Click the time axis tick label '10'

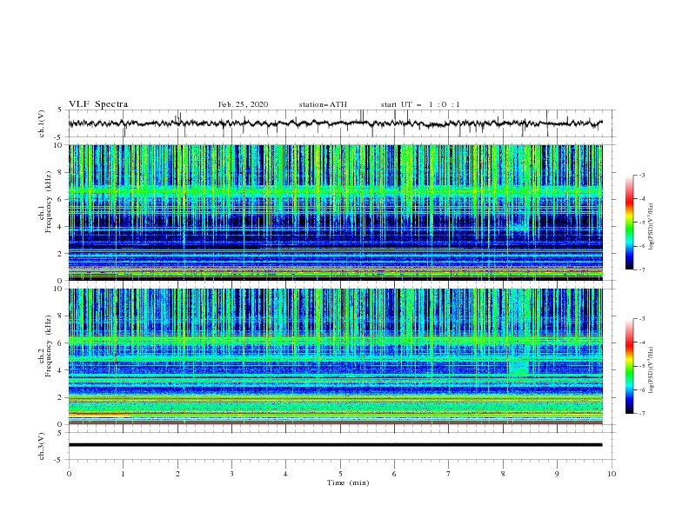(x=612, y=474)
